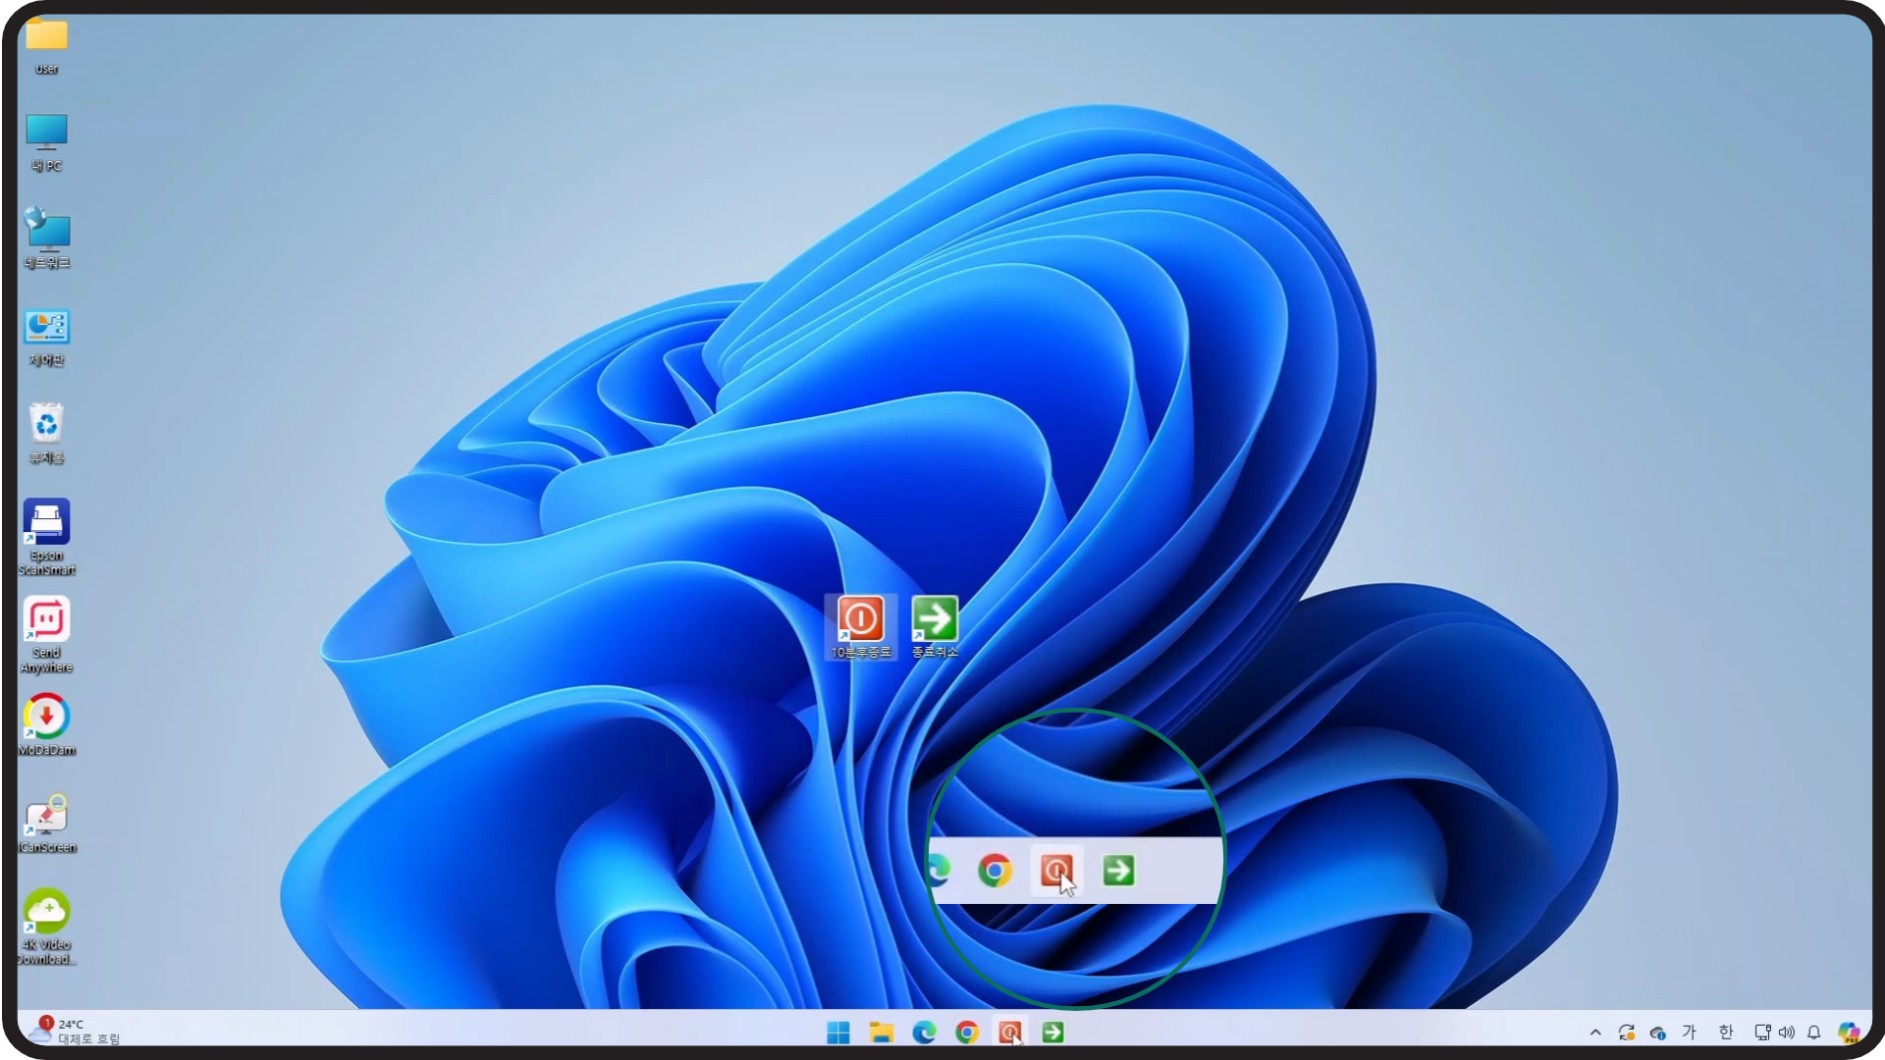
Task: Click the Epson ScanSmart desktop icon
Action: coord(46,523)
